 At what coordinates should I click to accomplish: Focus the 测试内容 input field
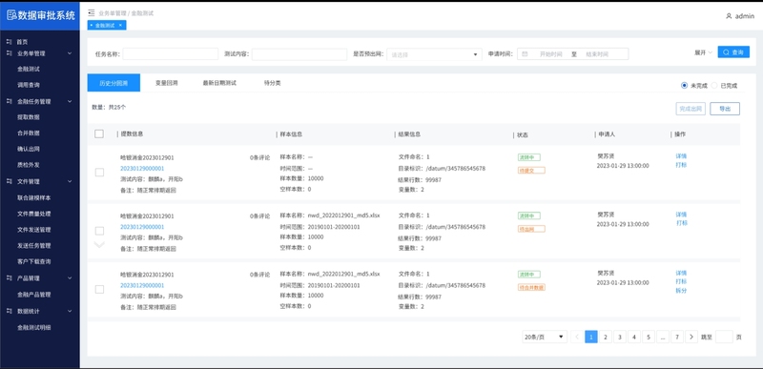(x=299, y=54)
